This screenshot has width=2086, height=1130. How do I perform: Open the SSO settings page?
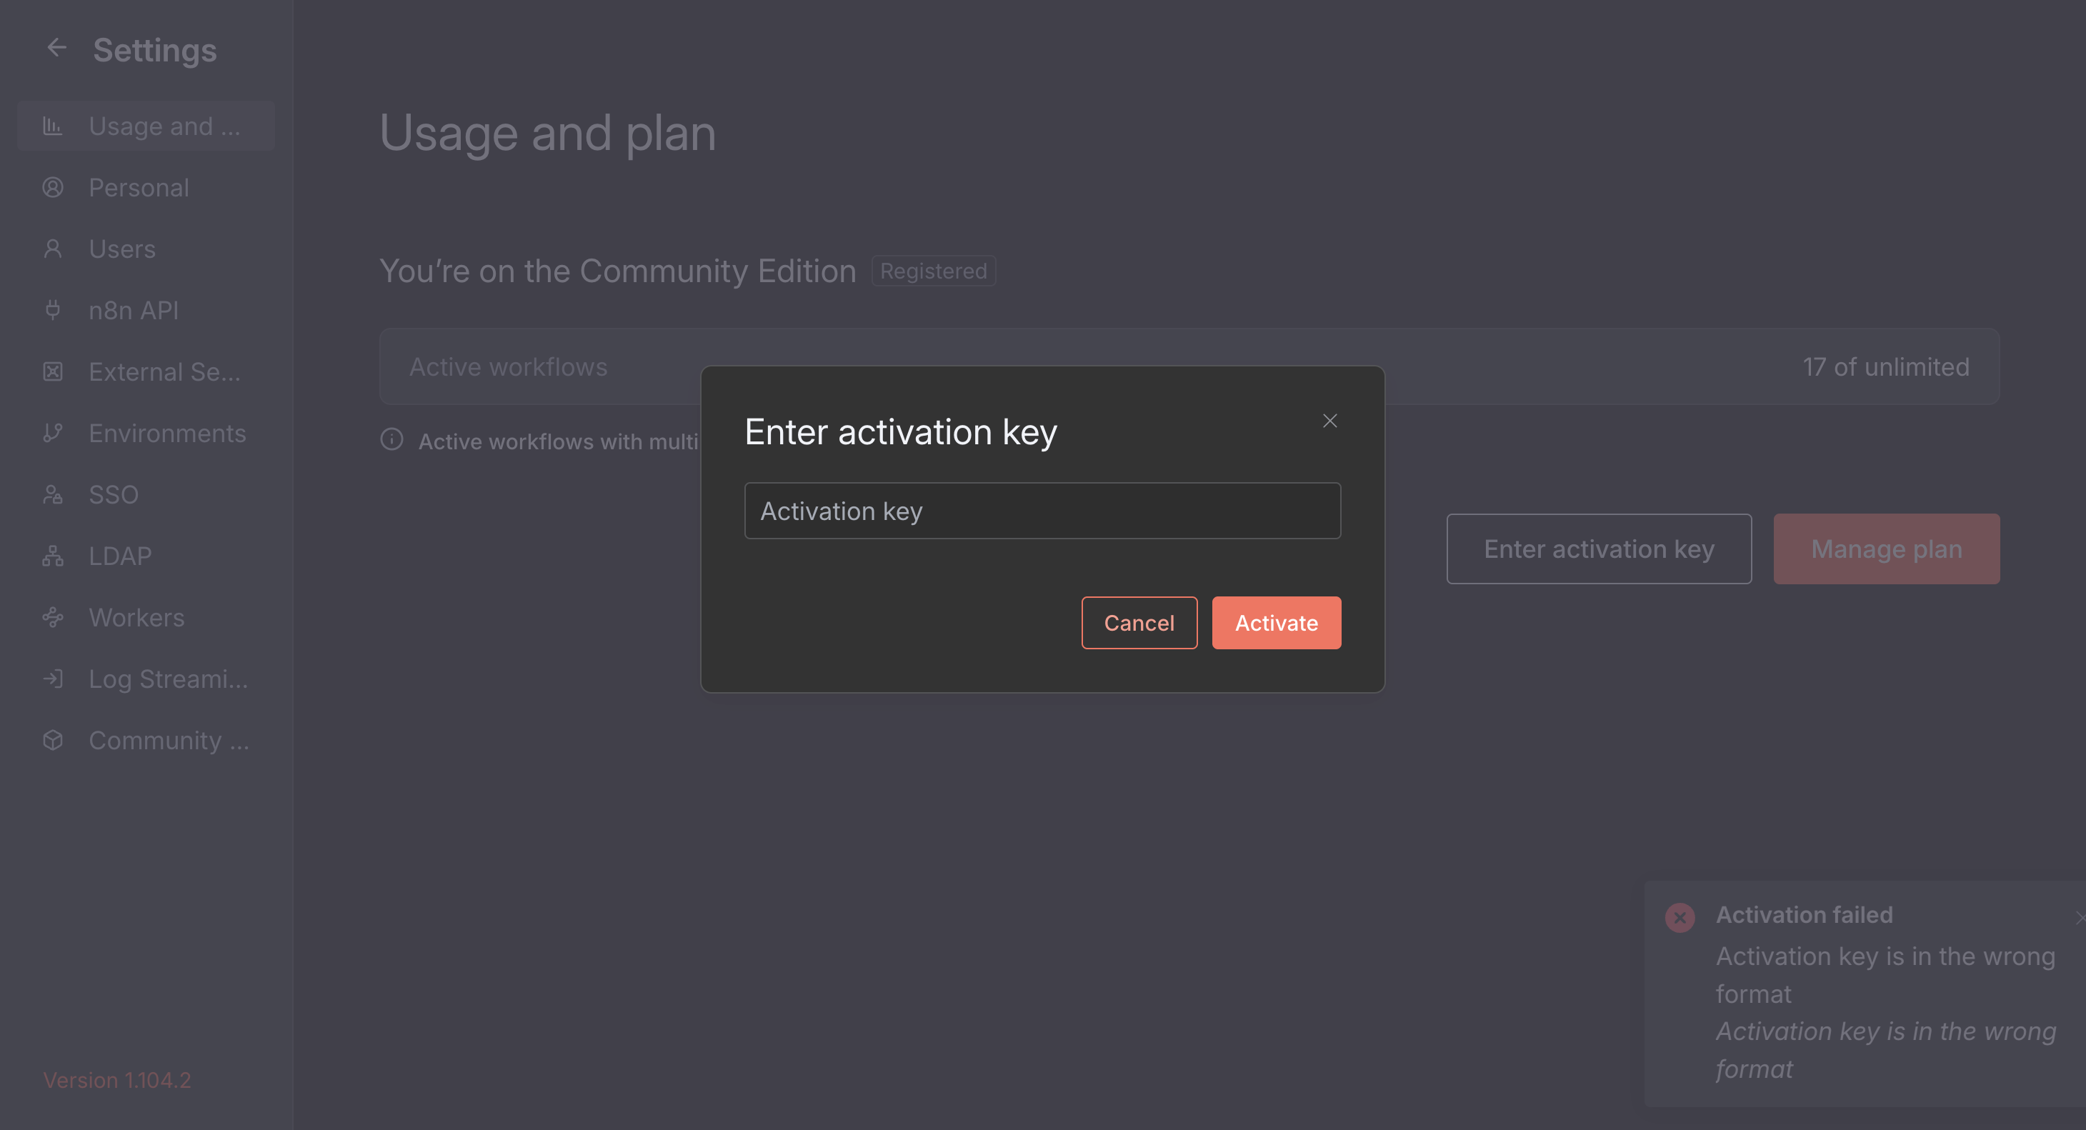tap(114, 494)
